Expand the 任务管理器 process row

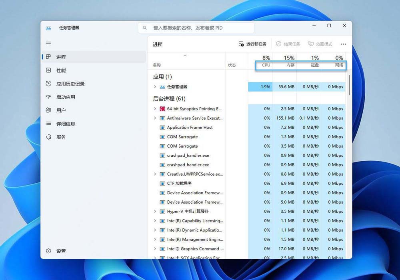(155, 87)
